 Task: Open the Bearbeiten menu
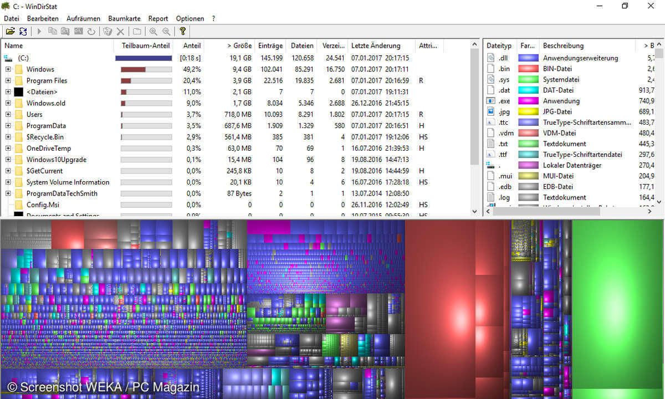(43, 18)
